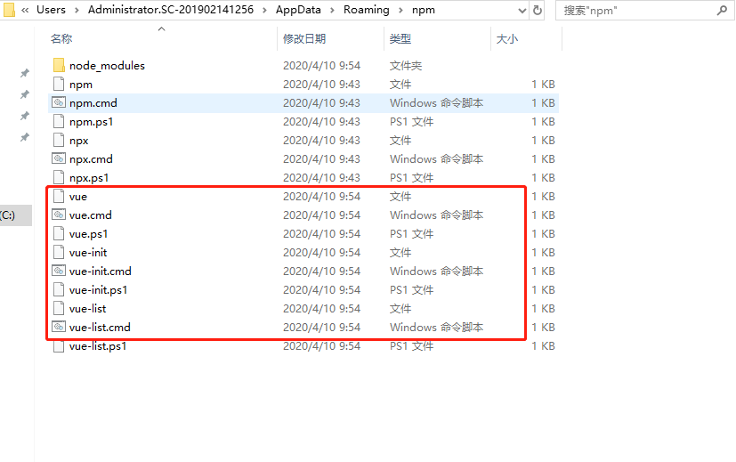Click the 文件夹 type of node_modules
This screenshot has height=462, width=736.
(x=406, y=66)
